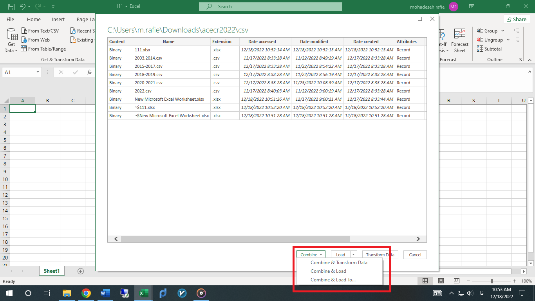Open Word from the taskbar
The image size is (535, 301).
105,293
